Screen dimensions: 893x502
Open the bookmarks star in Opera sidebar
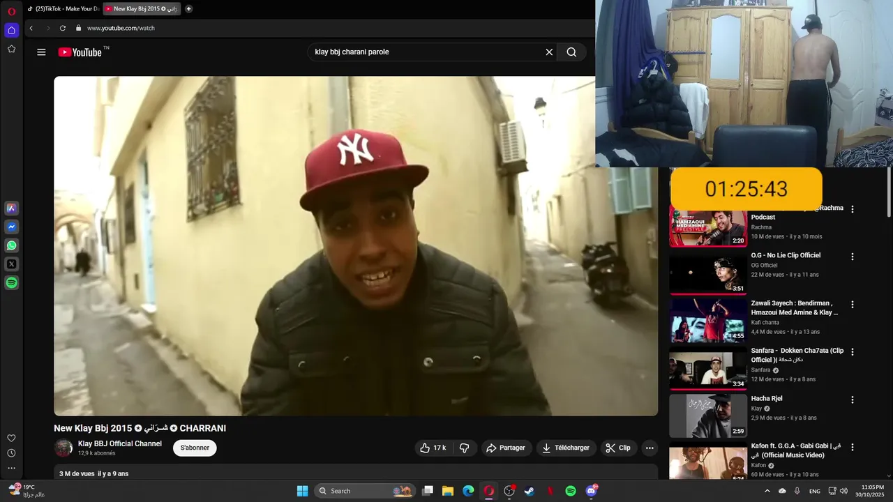(x=11, y=49)
